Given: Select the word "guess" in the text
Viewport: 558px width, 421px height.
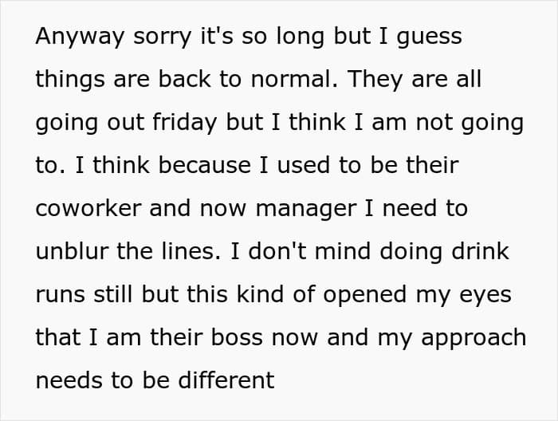Looking at the screenshot, I should click(x=429, y=37).
